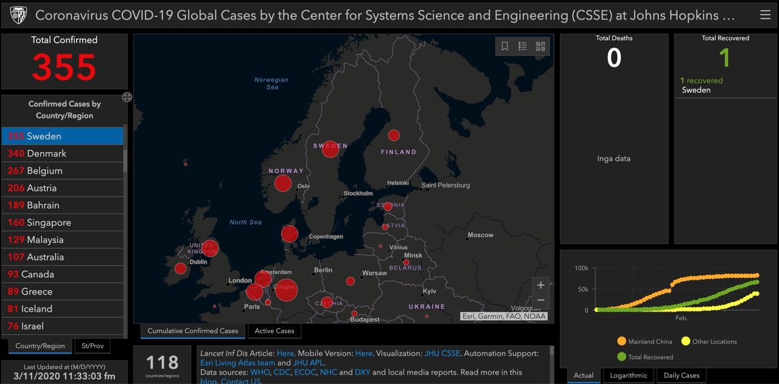Select the red circle below Minsk
779x384 pixels.
point(406,262)
